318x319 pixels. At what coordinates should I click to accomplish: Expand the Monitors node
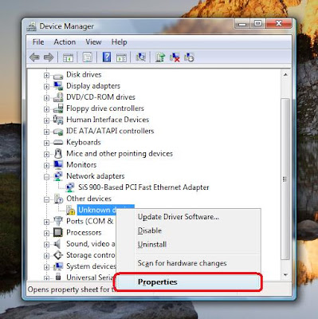click(x=46, y=165)
